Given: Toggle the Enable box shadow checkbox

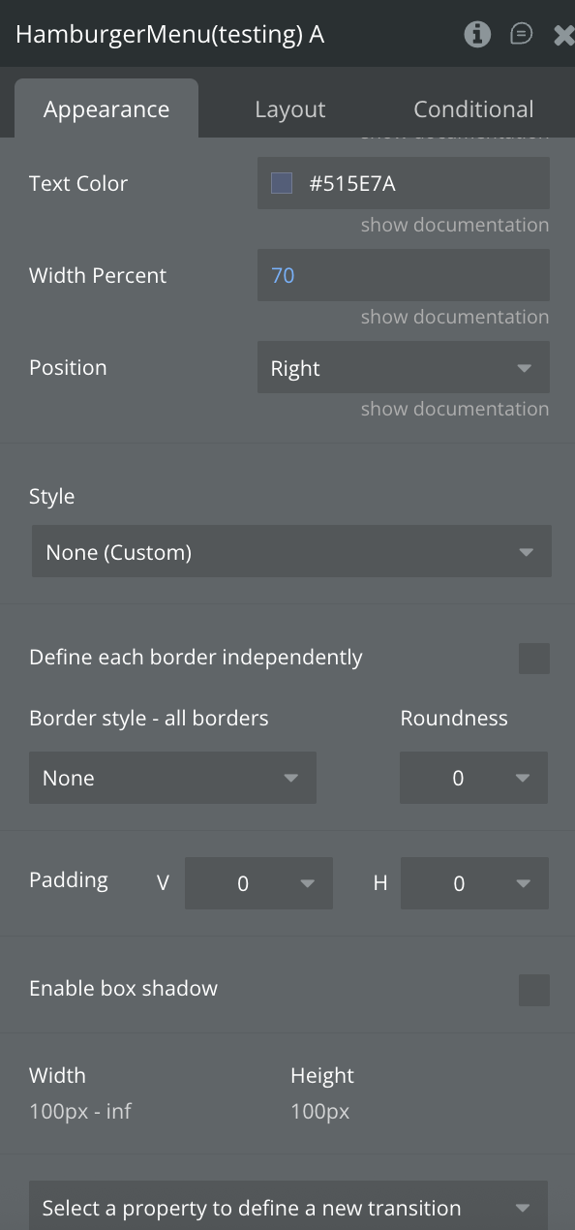Looking at the screenshot, I should pos(534,990).
